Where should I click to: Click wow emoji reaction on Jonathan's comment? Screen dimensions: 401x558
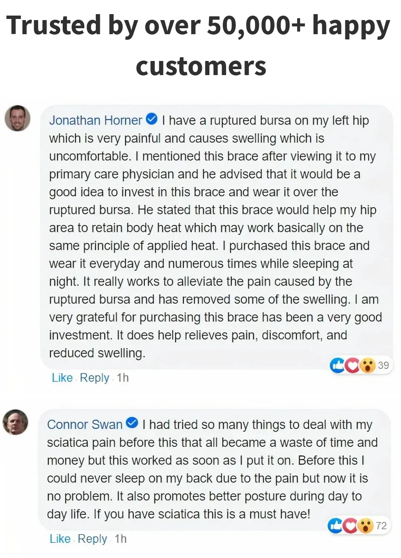pos(368,365)
